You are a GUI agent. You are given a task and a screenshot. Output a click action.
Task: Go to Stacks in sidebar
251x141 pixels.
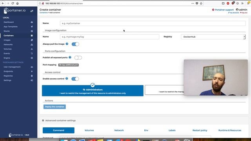pyautogui.click(x=7, y=31)
